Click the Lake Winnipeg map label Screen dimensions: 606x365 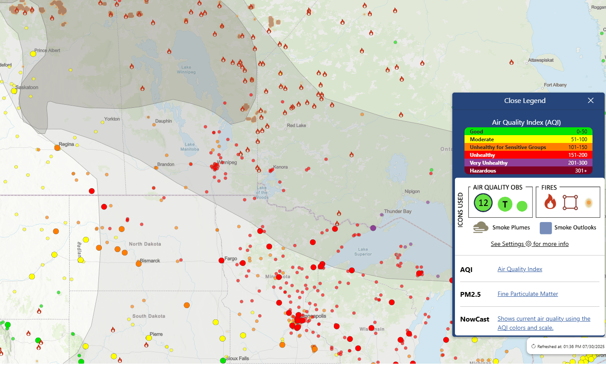point(186,70)
